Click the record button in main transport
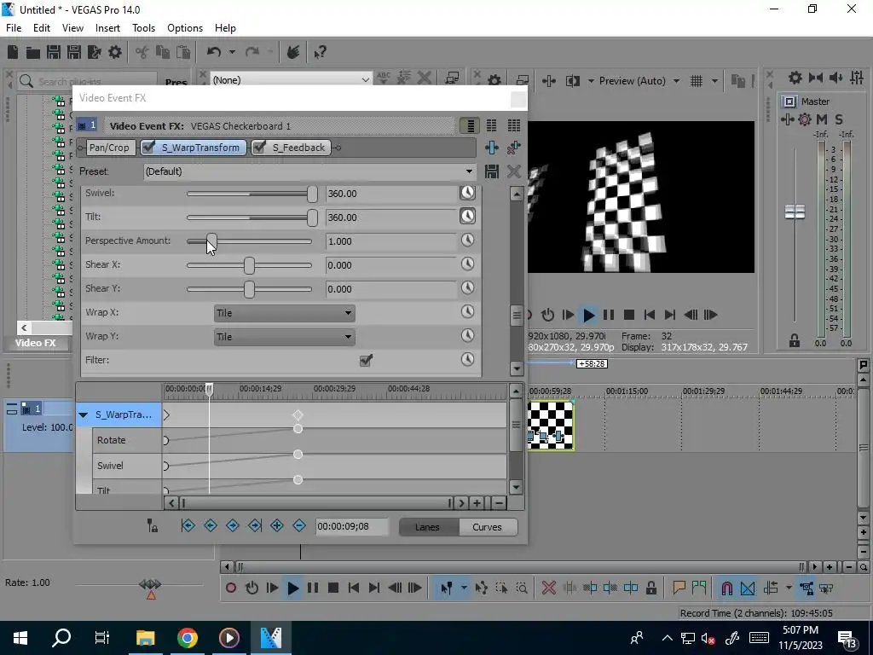873x655 pixels. pyautogui.click(x=231, y=588)
